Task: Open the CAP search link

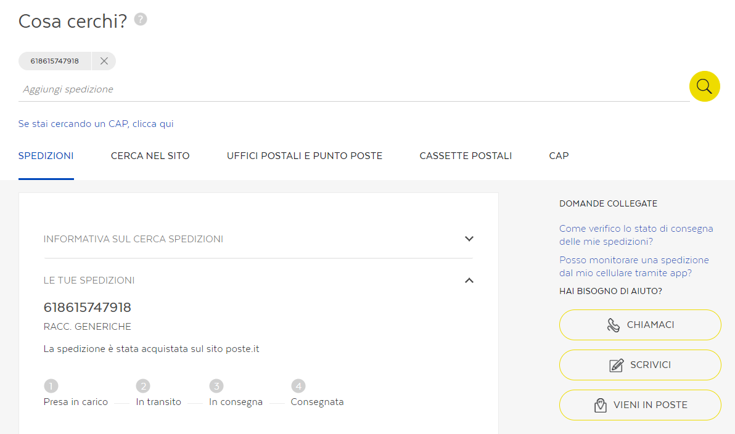Action: tap(96, 124)
